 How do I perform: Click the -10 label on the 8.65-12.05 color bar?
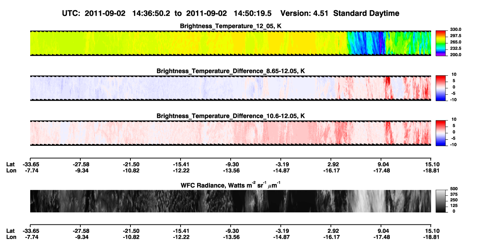point(454,100)
